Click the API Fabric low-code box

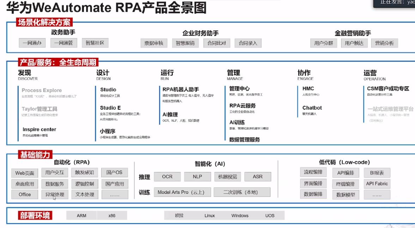(x=377, y=184)
